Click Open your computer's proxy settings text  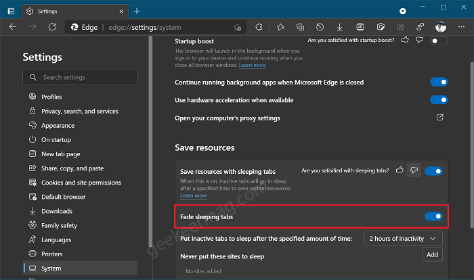point(228,118)
